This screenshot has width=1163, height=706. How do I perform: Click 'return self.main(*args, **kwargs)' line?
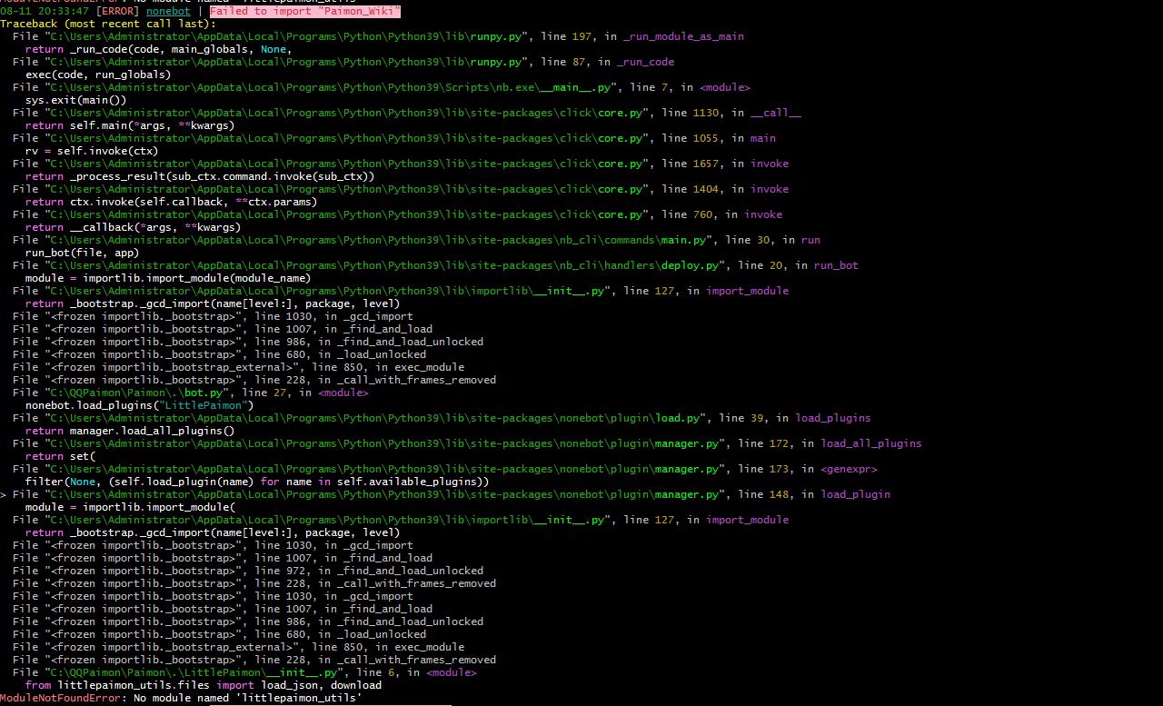130,125
